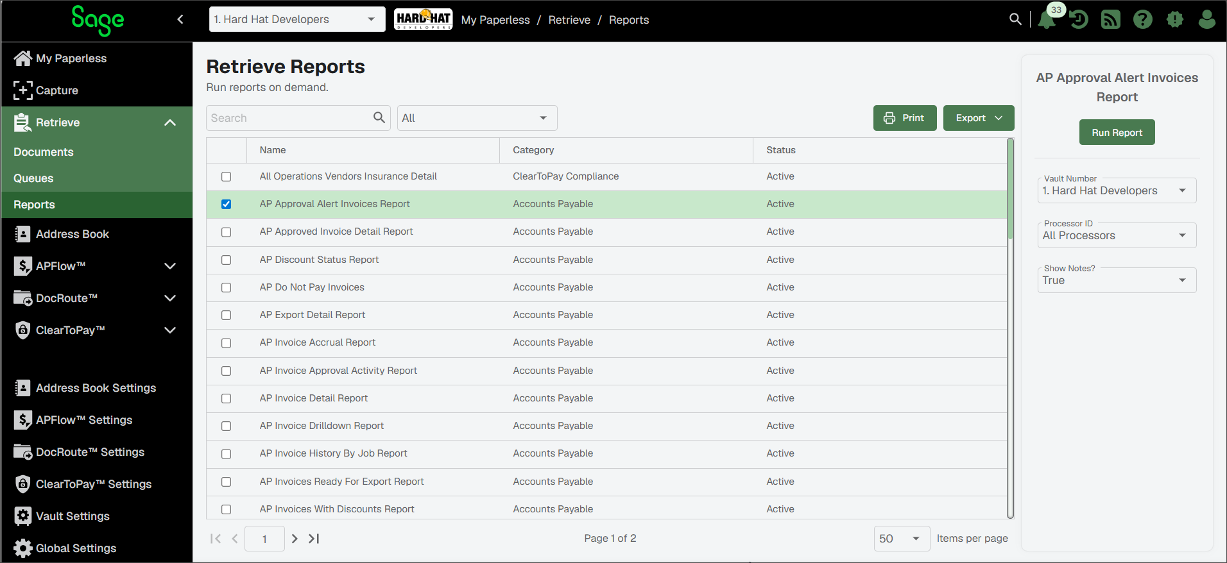Check the AP Invoice Approval Activity Report checkbox
1227x563 pixels.
point(227,371)
